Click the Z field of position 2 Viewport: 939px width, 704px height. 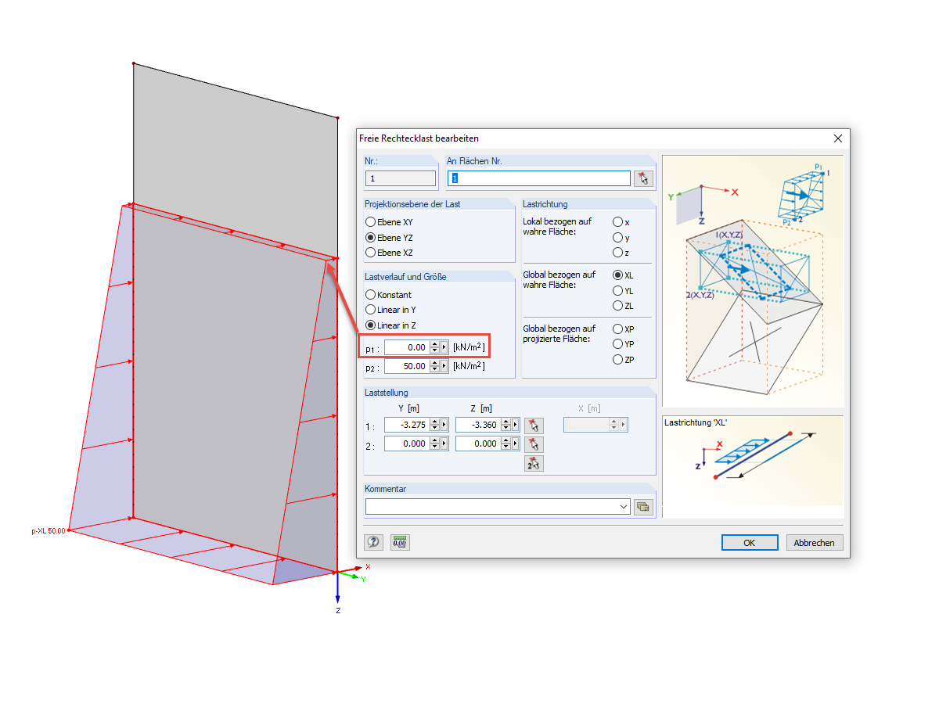477,444
